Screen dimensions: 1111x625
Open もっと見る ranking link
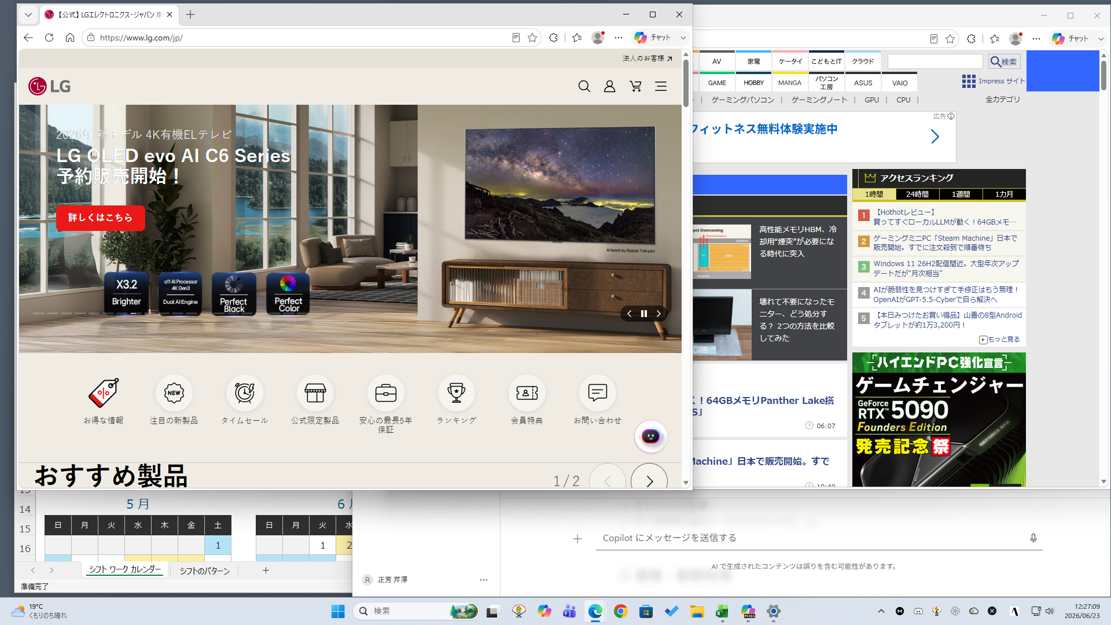tap(999, 340)
